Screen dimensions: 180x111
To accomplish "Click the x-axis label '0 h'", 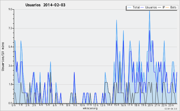I will (14, 105).
